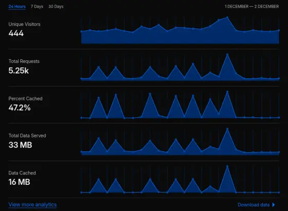Viewport: 288px width, 211px height.
Task: Click the last data point of Unique Visitors chart
Action: point(279,30)
